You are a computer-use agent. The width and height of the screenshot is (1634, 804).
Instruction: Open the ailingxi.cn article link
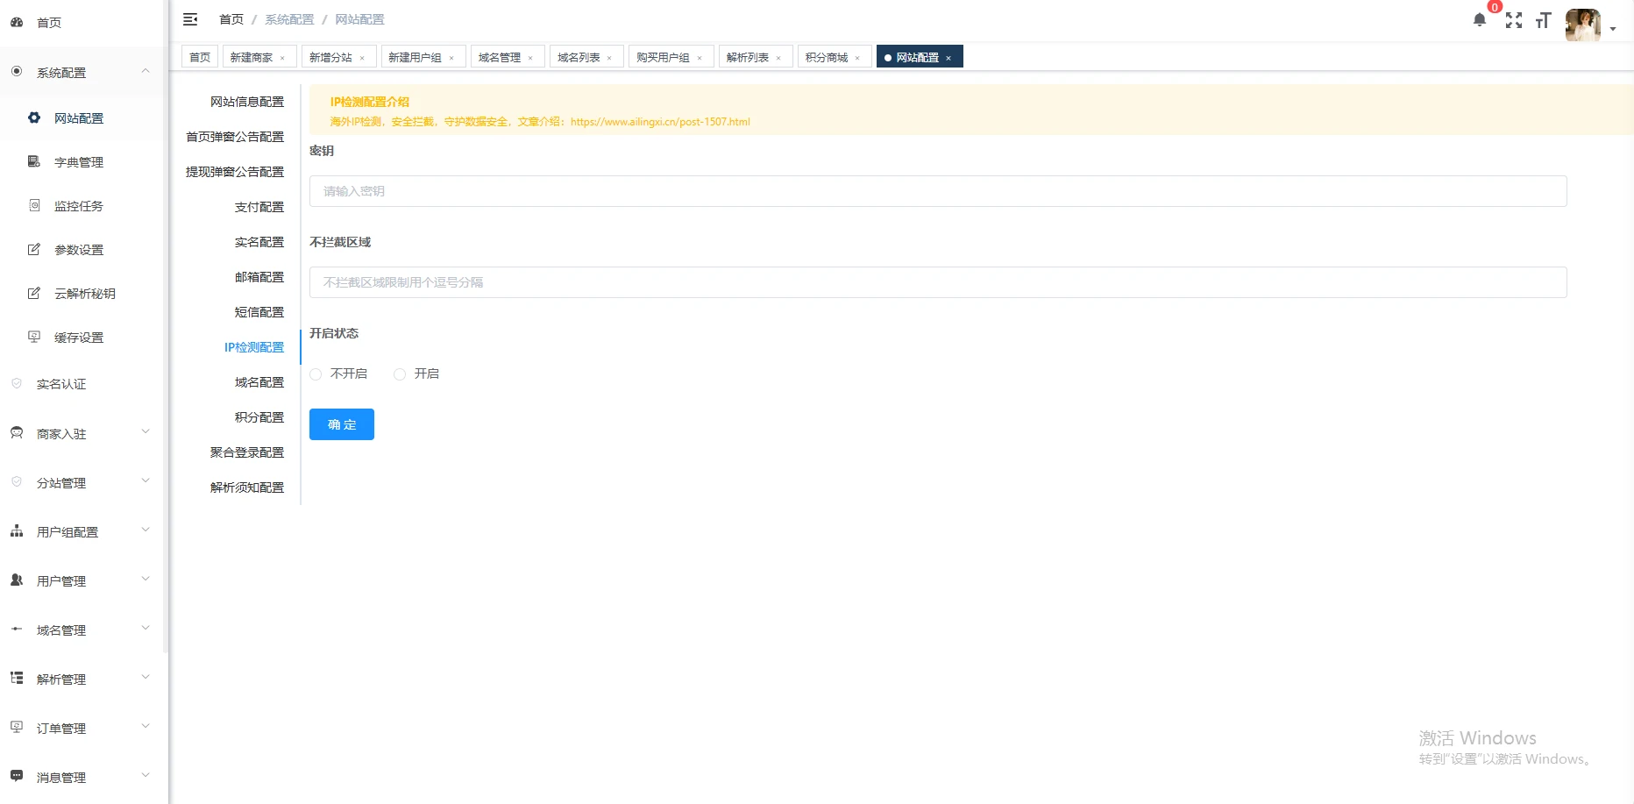point(660,122)
